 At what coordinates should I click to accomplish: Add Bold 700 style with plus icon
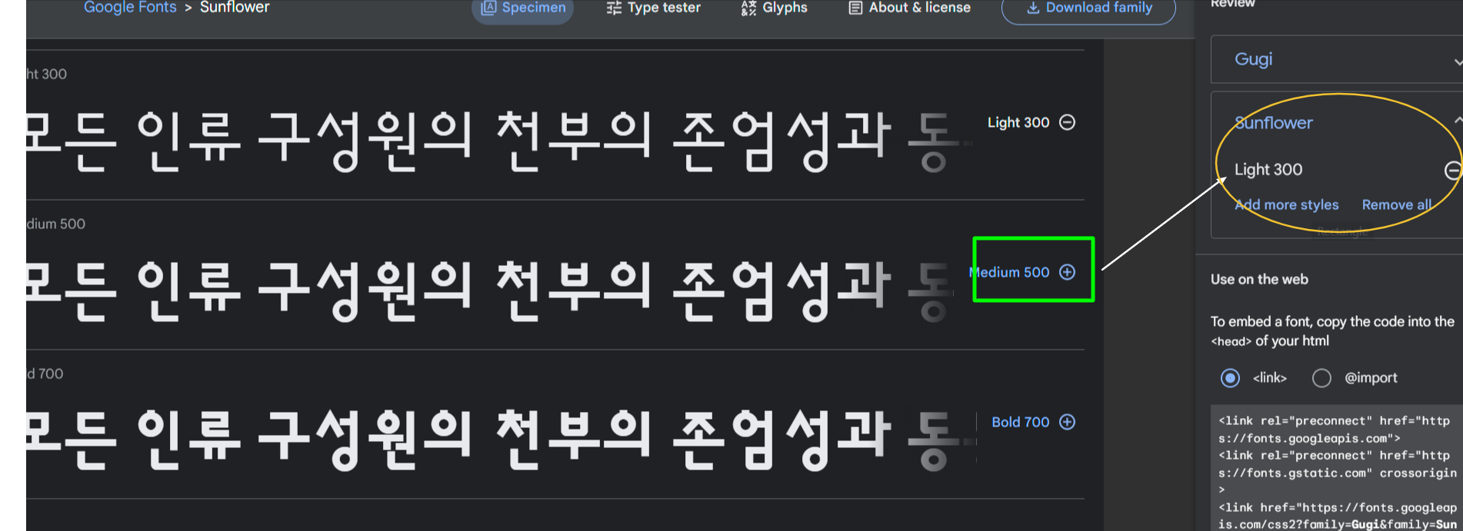[1068, 422]
